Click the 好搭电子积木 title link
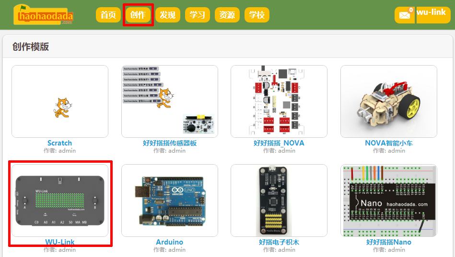 [x=279, y=242]
